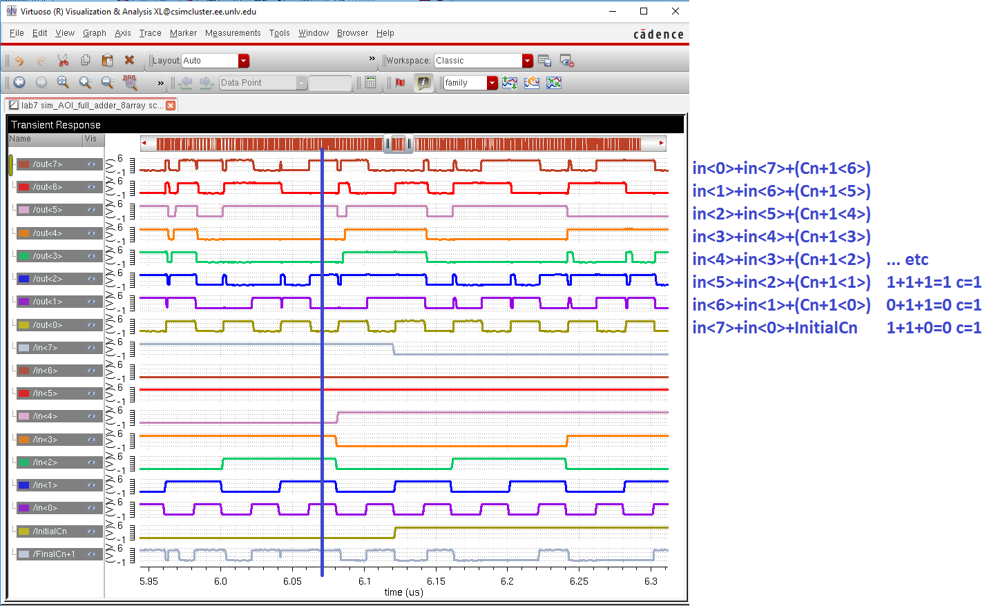Click the scissors Cut icon

click(63, 61)
